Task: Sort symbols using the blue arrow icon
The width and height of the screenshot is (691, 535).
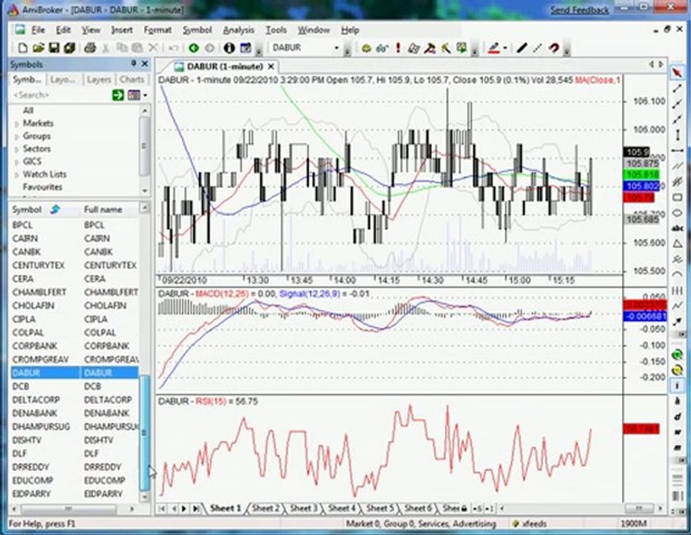Action: (x=55, y=210)
